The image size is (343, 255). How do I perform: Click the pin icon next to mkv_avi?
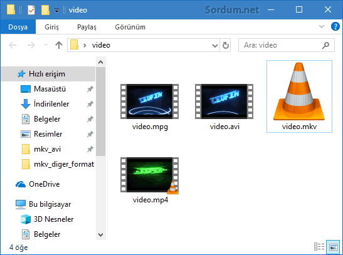(90, 149)
